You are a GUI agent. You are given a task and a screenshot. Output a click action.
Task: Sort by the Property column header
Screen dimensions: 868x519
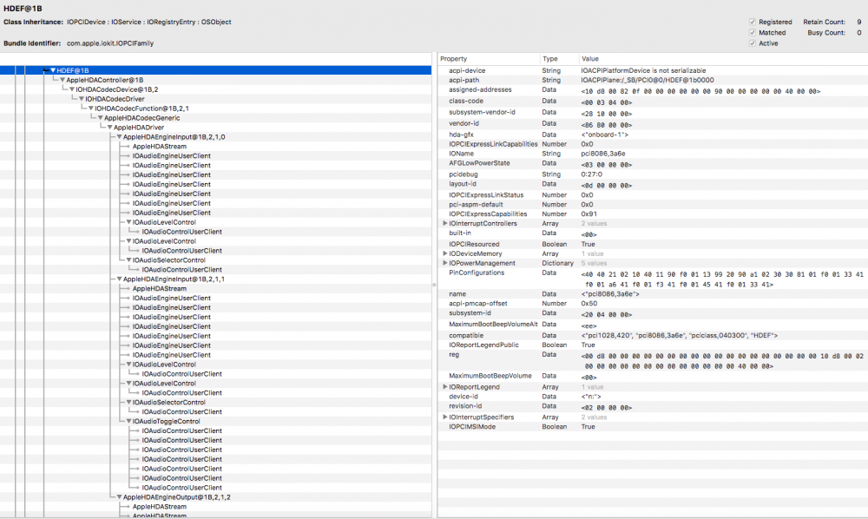488,59
